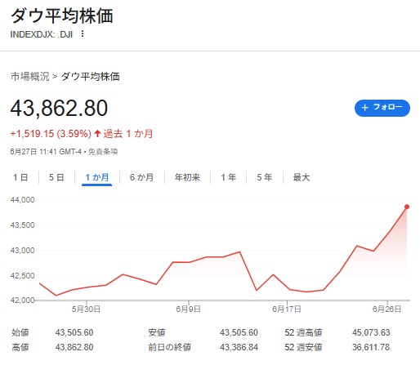Click the 44,000 y-axis label
This screenshot has height=365, width=420.
click(23, 200)
